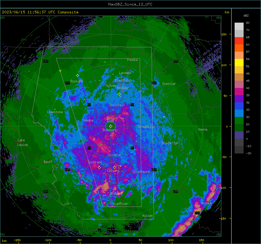
Task: Click the Drumheller label
Action: coord(170,143)
